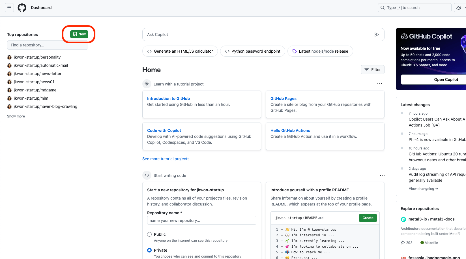Click the star icon for metal3-docs
This screenshot has height=259, width=466.
pyautogui.click(x=403, y=243)
